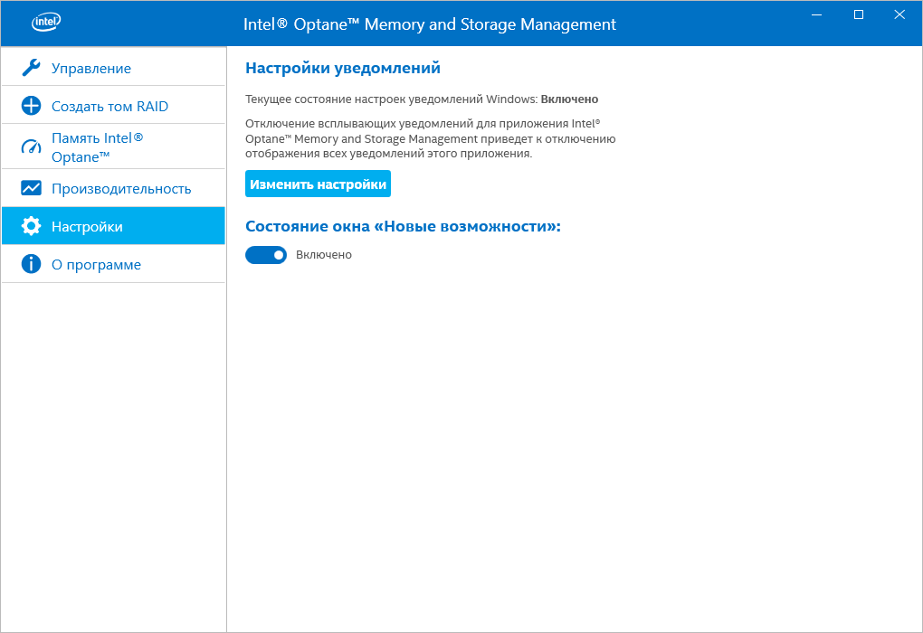
Task: Maximize the Intel Optane window
Action: (x=859, y=14)
